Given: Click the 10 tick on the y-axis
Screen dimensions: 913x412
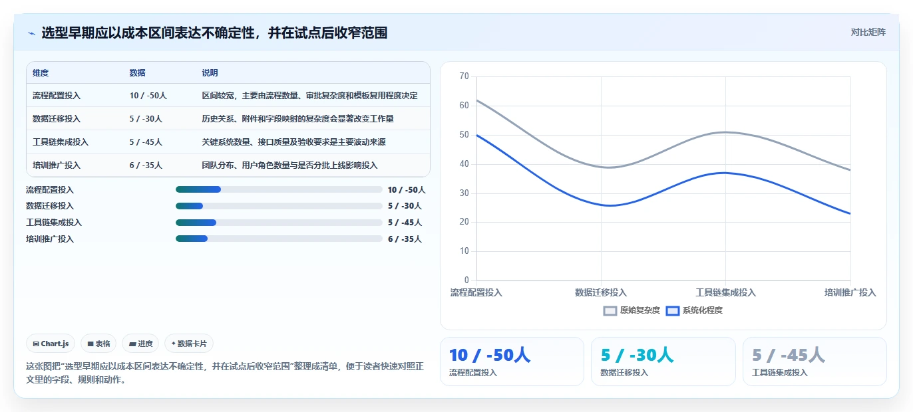Looking at the screenshot, I should tap(464, 251).
